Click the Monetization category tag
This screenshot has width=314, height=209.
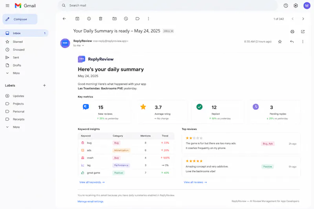(121, 150)
